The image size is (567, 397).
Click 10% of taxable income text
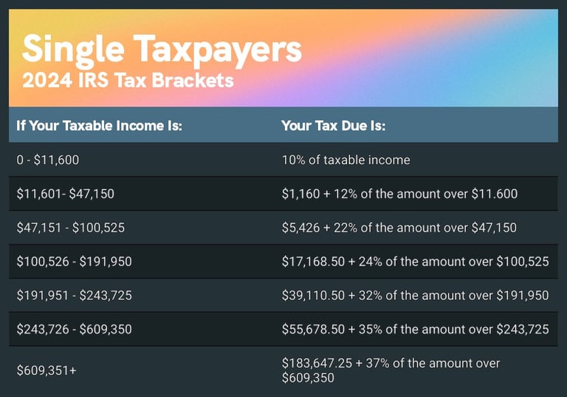point(346,160)
